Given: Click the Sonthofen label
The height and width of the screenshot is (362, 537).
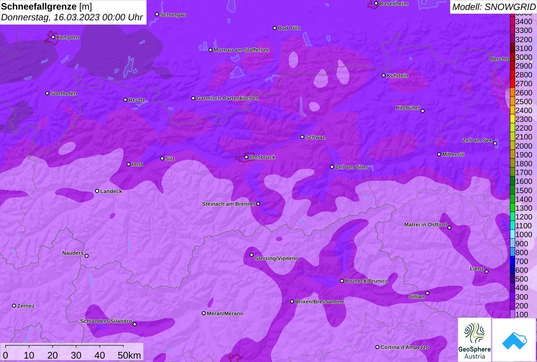Looking at the screenshot, I should 64,94.
